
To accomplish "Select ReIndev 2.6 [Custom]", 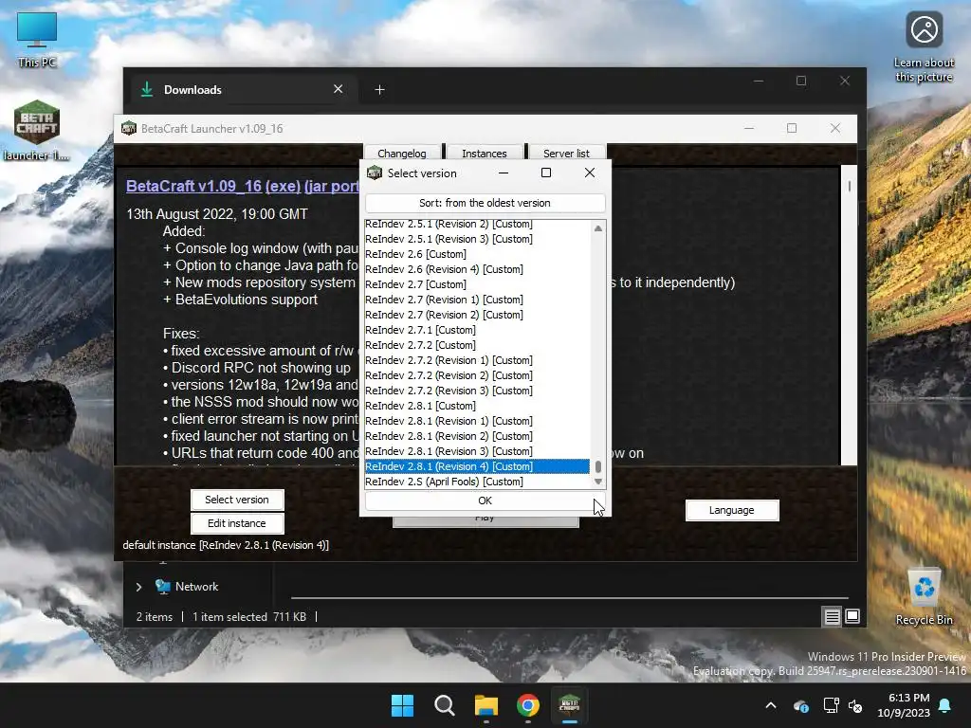I will [x=477, y=254].
